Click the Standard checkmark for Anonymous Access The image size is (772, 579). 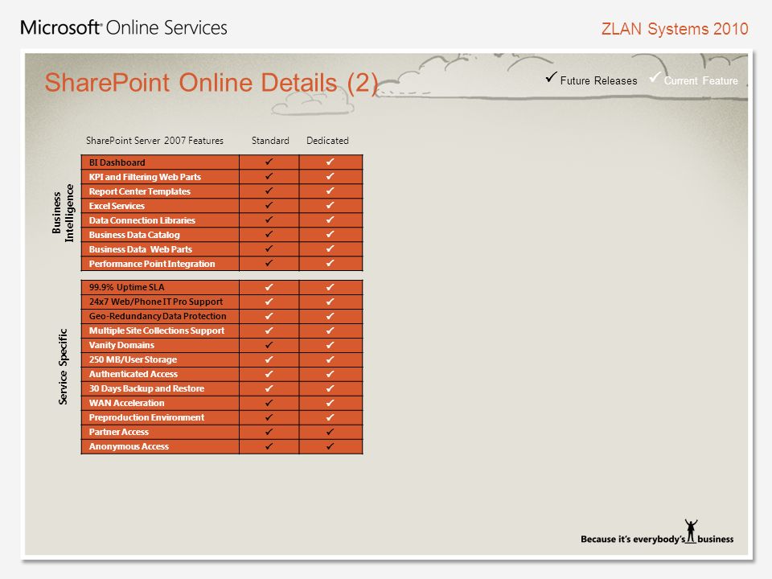[269, 446]
